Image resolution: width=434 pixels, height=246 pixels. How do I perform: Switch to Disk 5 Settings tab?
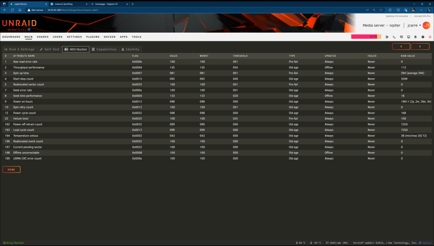point(20,50)
